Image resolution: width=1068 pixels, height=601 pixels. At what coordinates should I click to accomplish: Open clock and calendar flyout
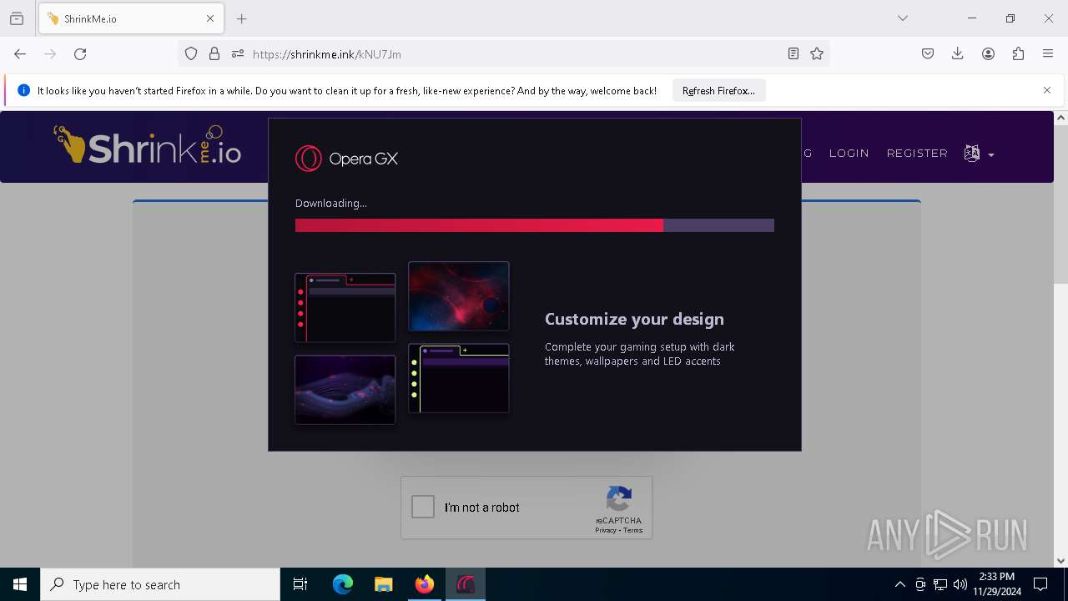tap(996, 584)
